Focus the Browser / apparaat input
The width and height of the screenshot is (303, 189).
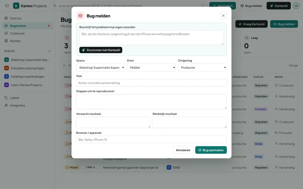[x=151, y=139]
